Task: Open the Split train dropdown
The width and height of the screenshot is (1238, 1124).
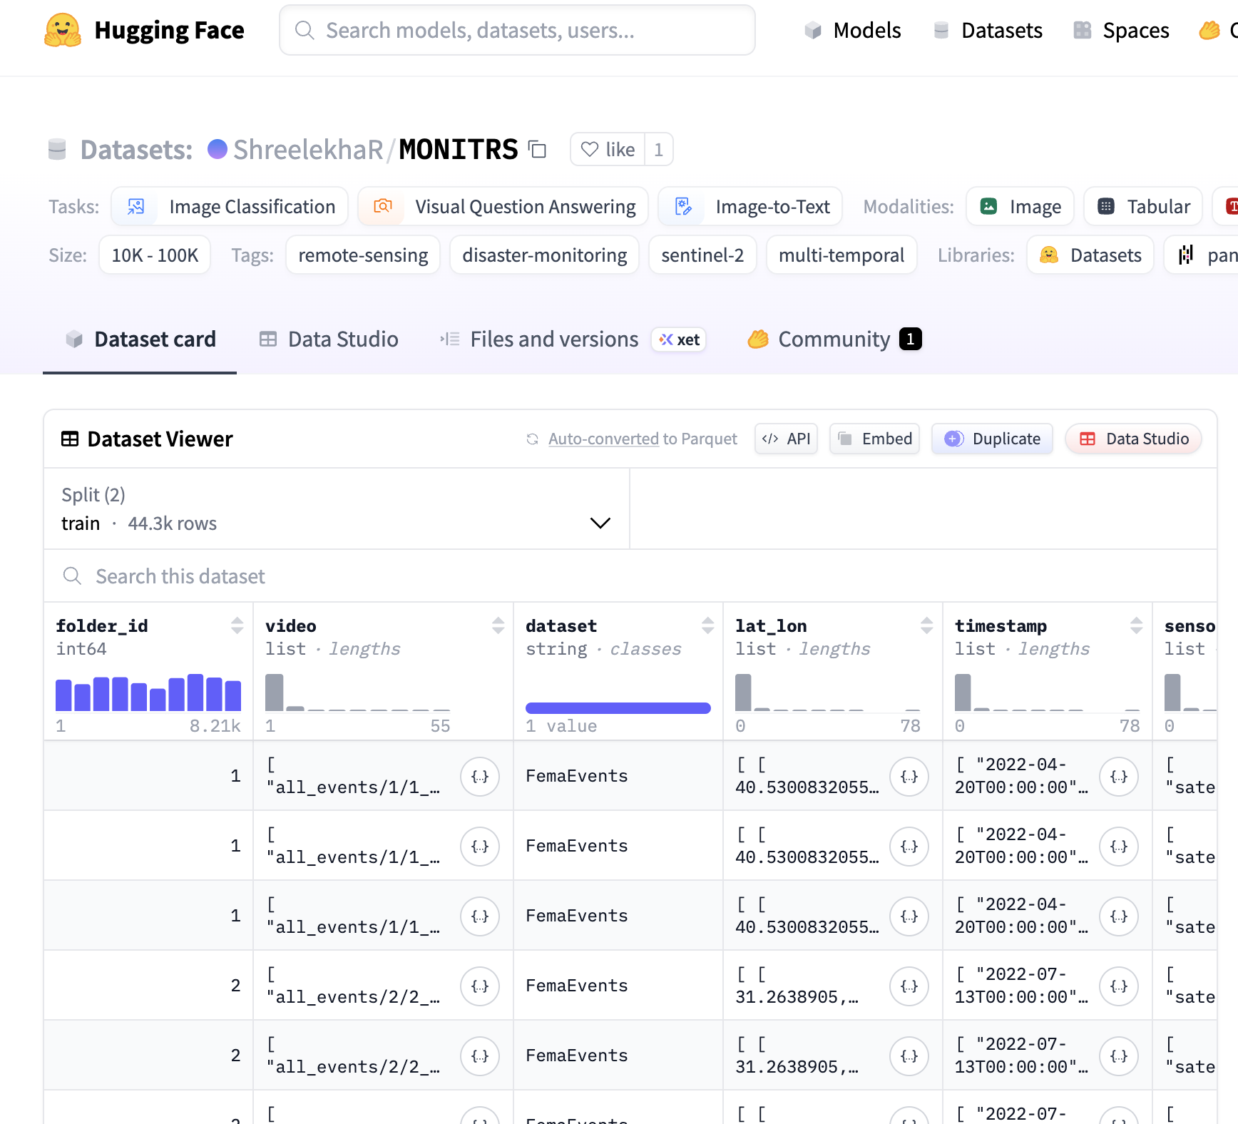Action: click(x=336, y=509)
